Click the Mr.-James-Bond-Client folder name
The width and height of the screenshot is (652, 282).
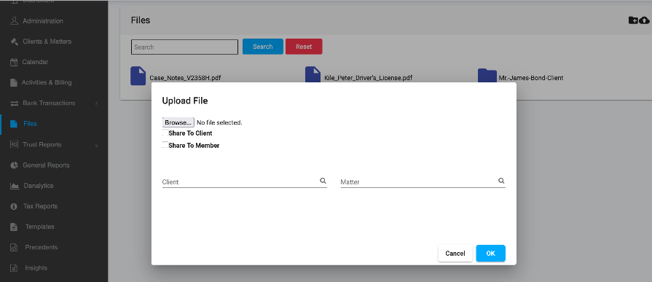[531, 78]
